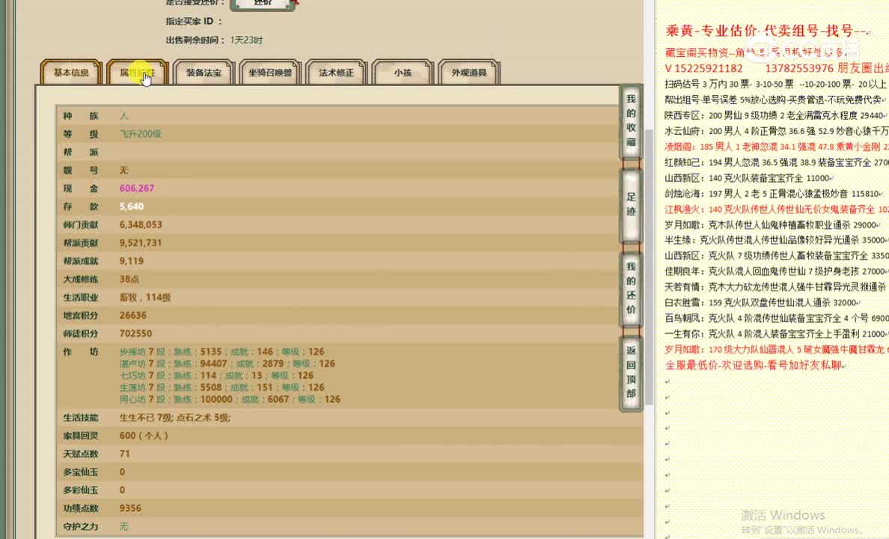
Task: Click the 同心坊 workshop row
Action: 230,400
